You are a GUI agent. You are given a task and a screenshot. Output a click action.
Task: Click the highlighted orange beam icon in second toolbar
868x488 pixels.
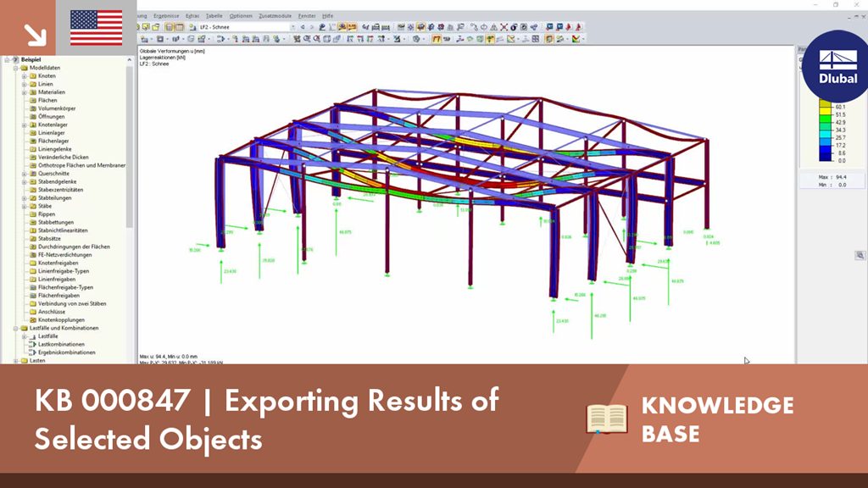[437, 39]
